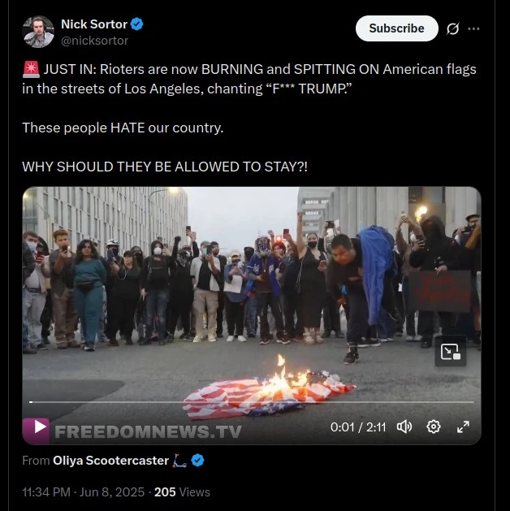
Task: Click the red siren emoji in the post
Action: click(x=31, y=69)
